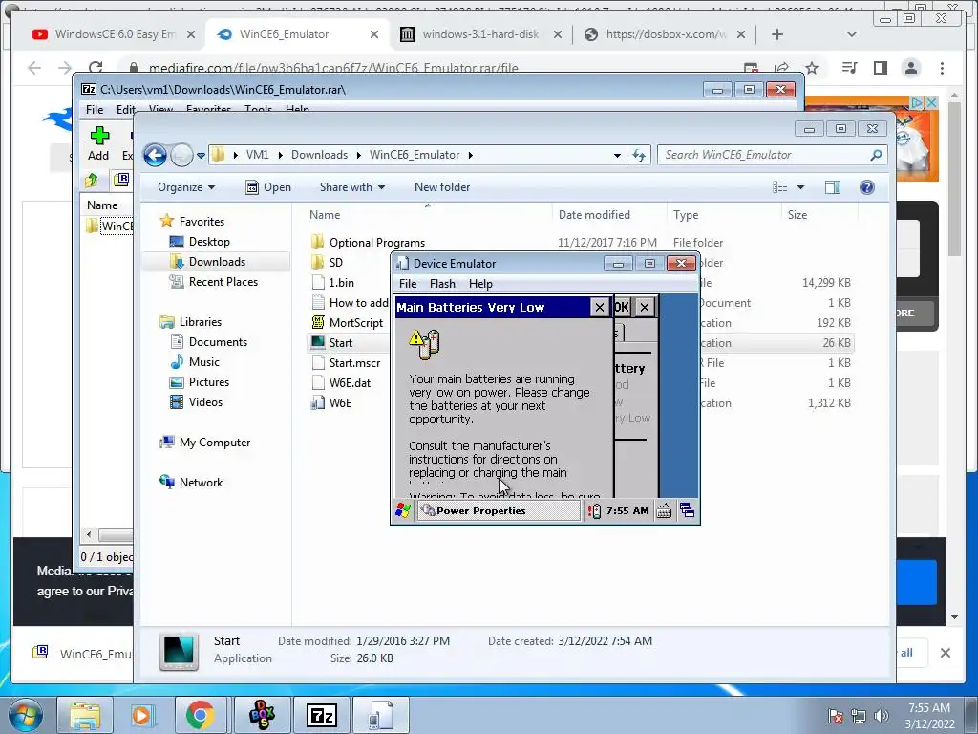978x734 pixels.
Task: Open DOSBox from Windows taskbar
Action: [262, 715]
